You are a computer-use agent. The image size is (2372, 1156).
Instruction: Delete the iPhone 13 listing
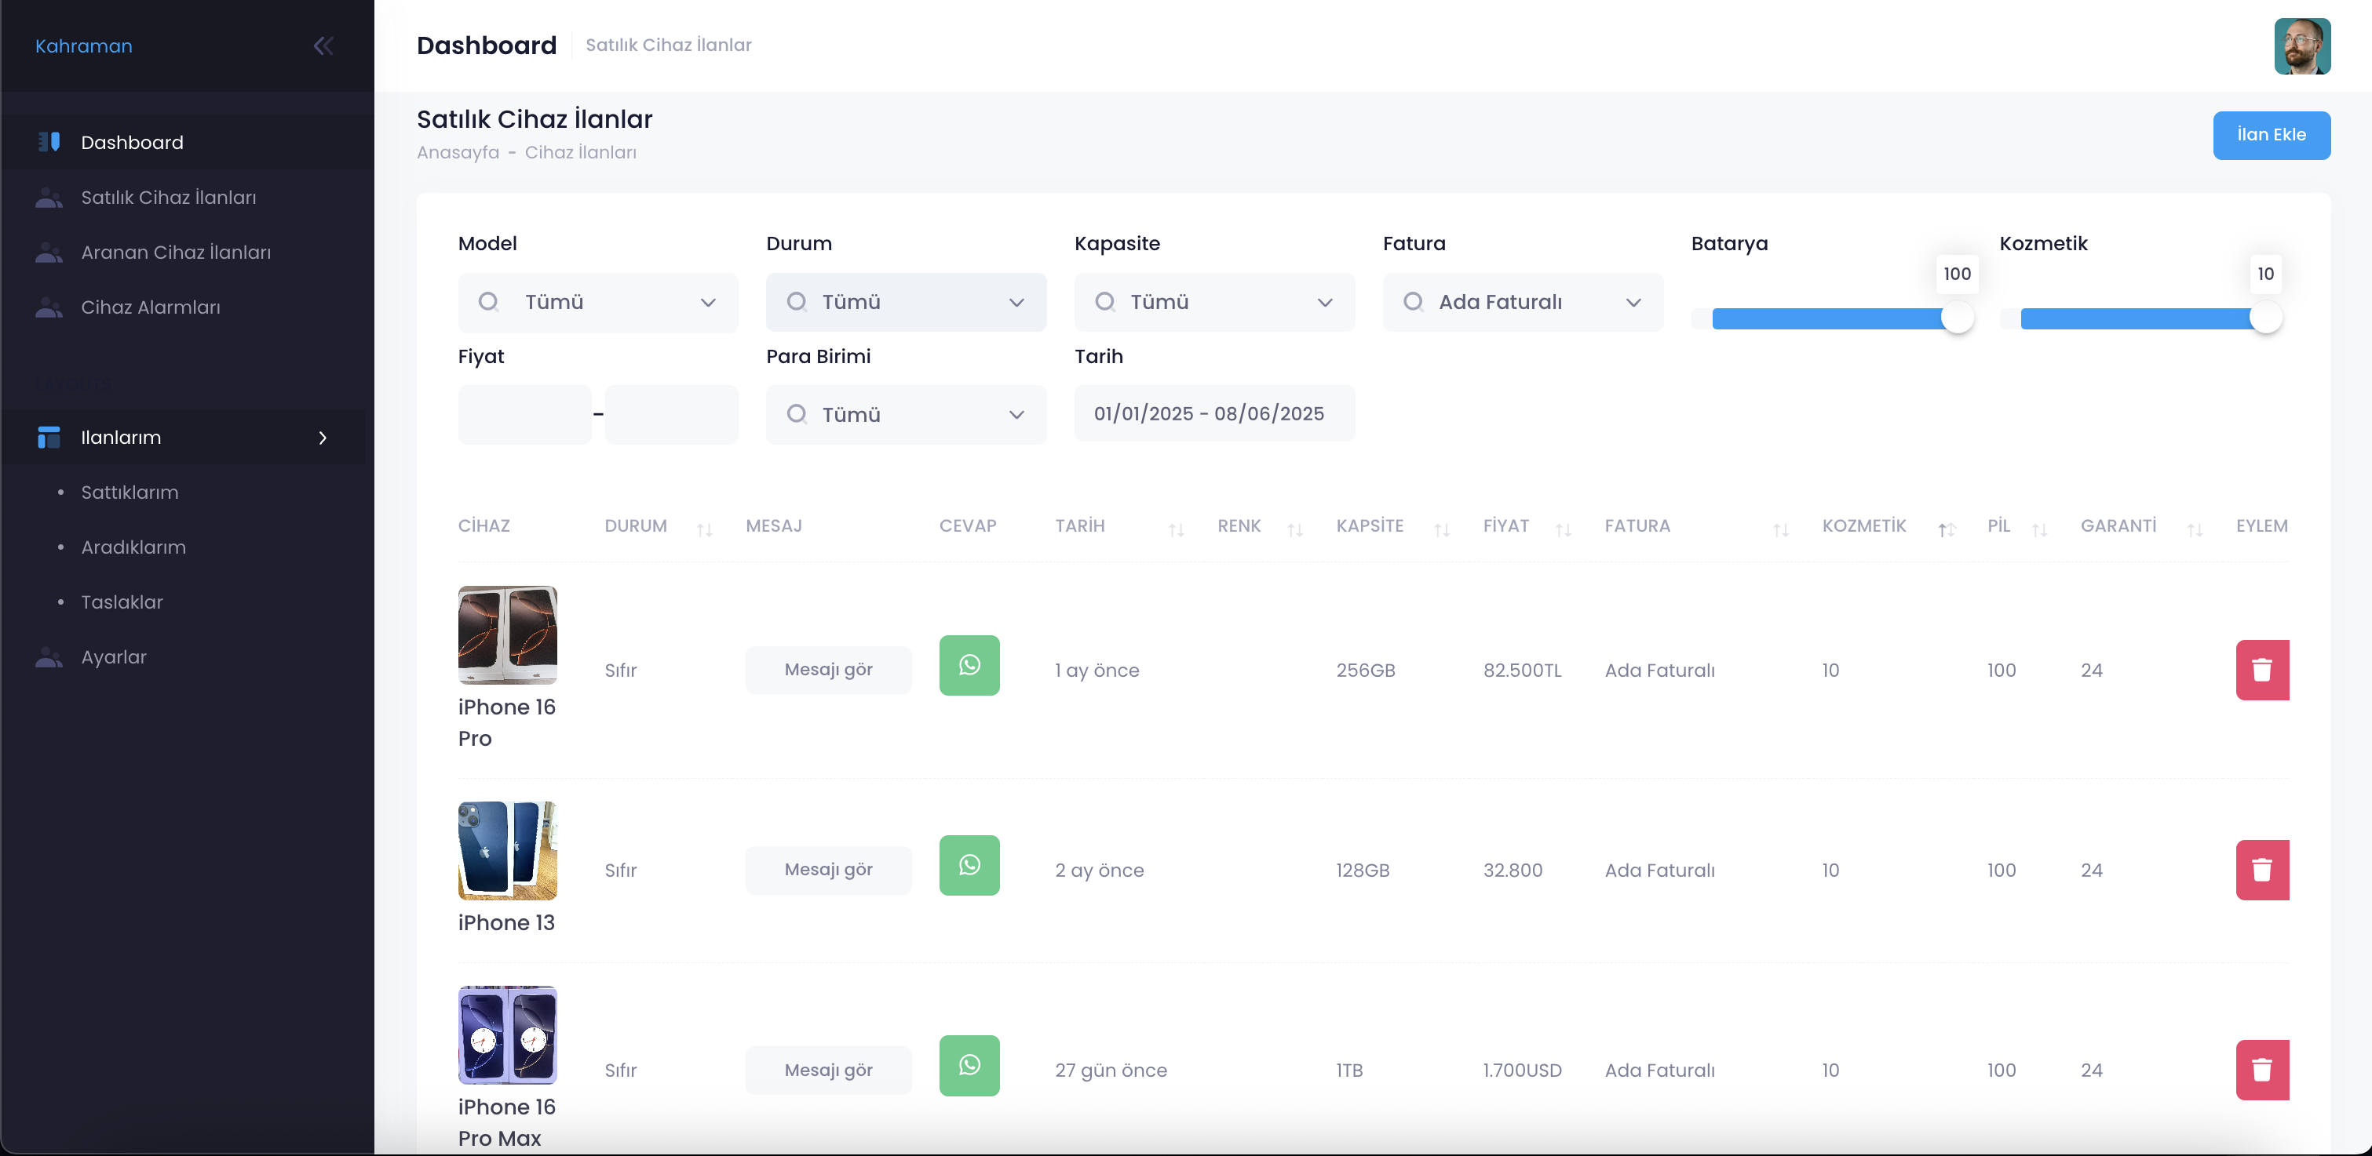click(2261, 870)
